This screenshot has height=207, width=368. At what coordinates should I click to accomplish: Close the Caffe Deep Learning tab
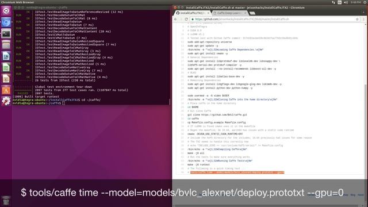[x=246, y=13]
